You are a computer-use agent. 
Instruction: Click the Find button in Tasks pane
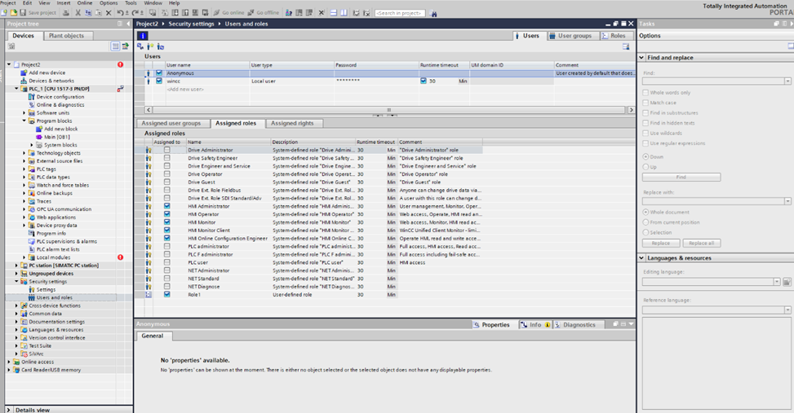681,178
